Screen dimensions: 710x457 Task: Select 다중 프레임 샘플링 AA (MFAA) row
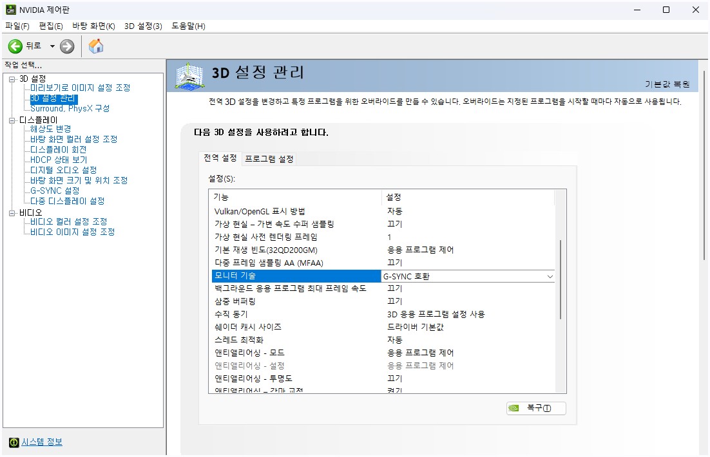coord(383,263)
